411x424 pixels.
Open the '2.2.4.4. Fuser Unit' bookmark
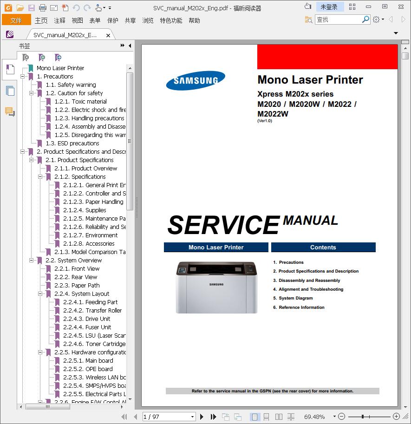pyautogui.click(x=87, y=327)
